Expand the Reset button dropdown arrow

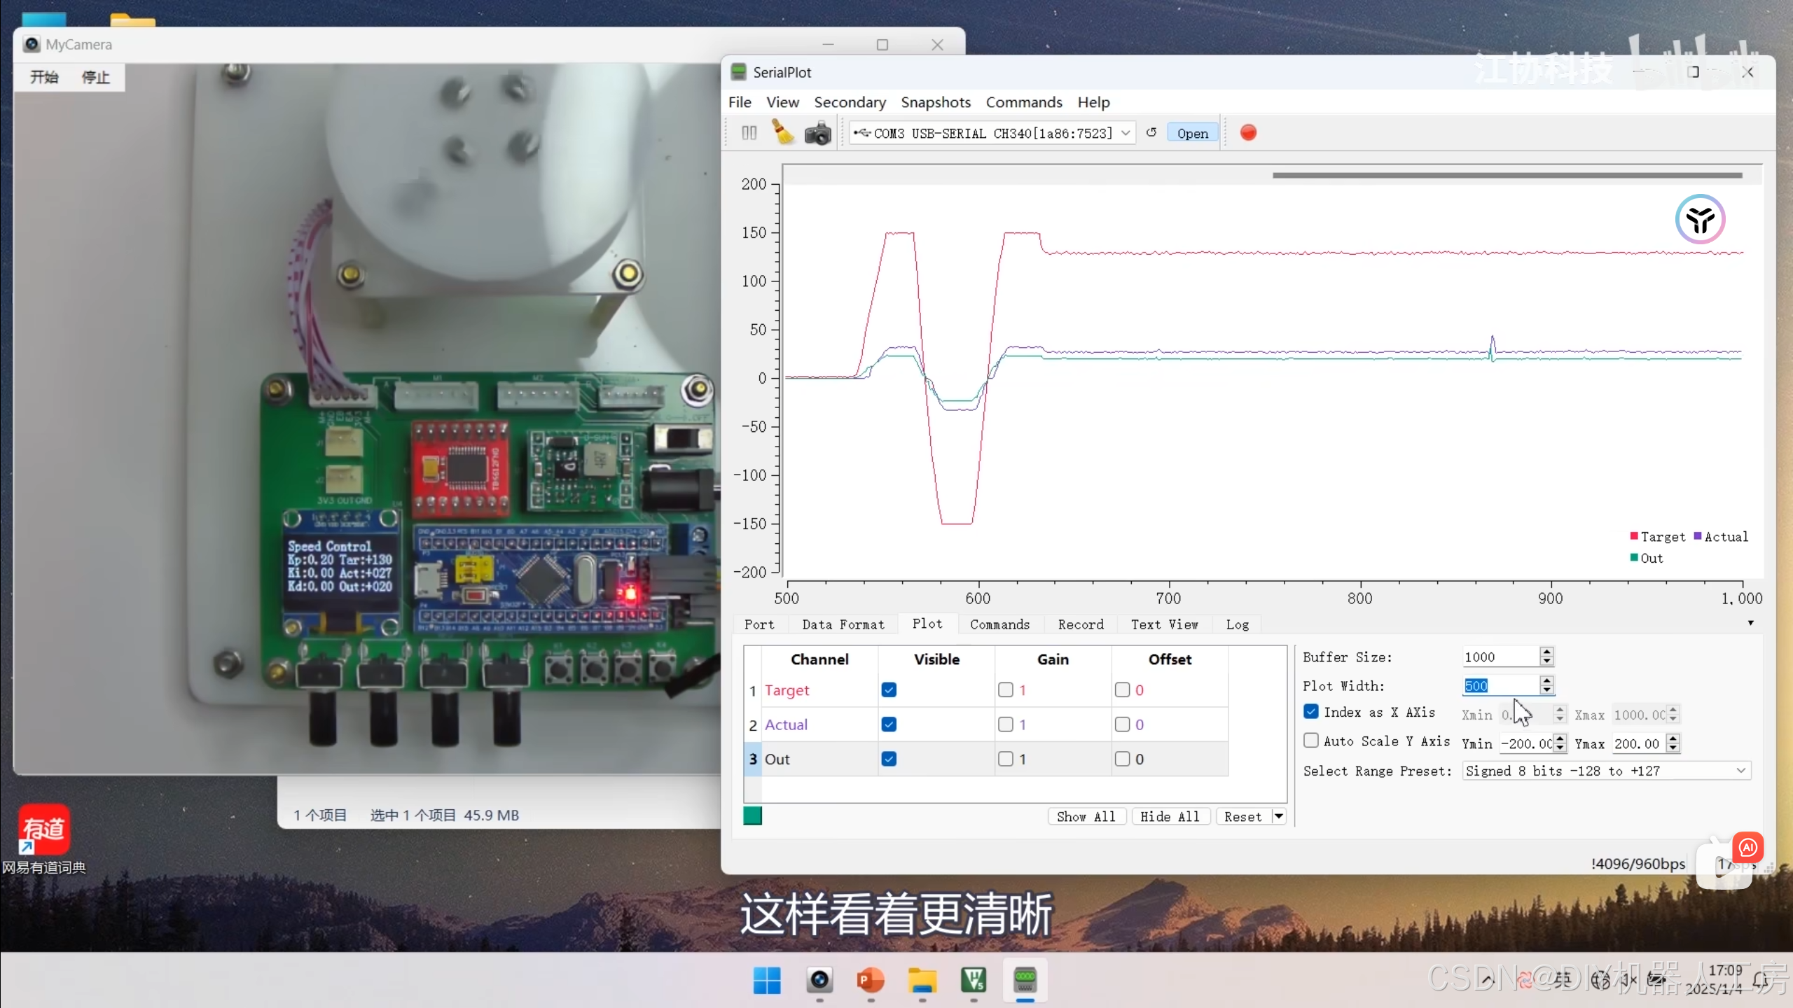[x=1279, y=816]
